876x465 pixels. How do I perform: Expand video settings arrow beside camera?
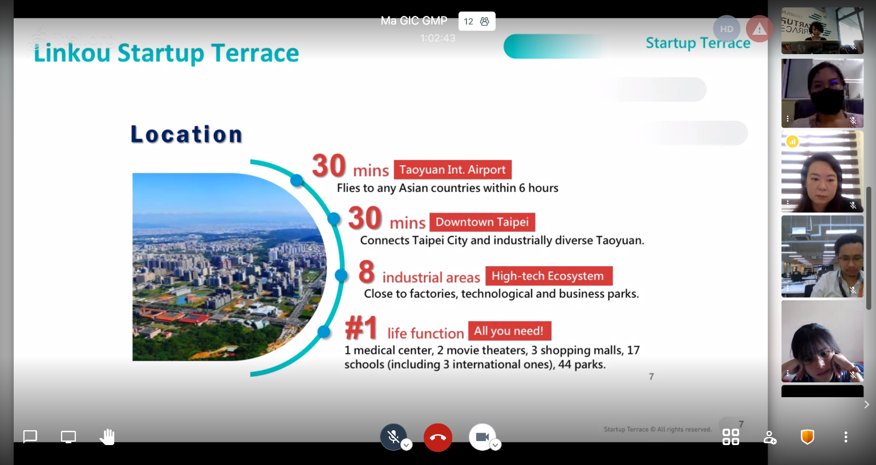point(496,445)
